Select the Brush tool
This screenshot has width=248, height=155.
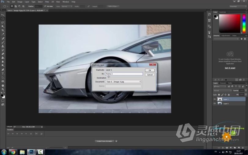(x=3, y=42)
